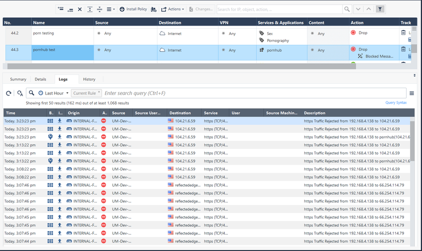This screenshot has width=422, height=251.
Task: Click the add rule below icon
Action: (x=70, y=9)
